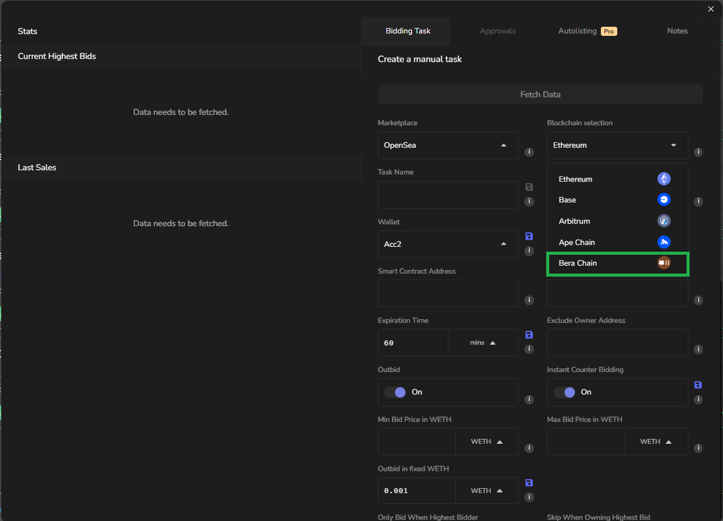This screenshot has height=521, width=723.
Task: Click info icon beside Exclude Owner Address field
Action: pyautogui.click(x=698, y=350)
